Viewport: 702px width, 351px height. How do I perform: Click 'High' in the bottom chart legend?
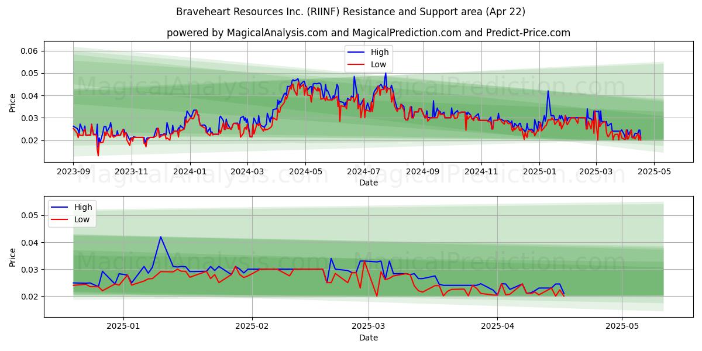pyautogui.click(x=83, y=207)
